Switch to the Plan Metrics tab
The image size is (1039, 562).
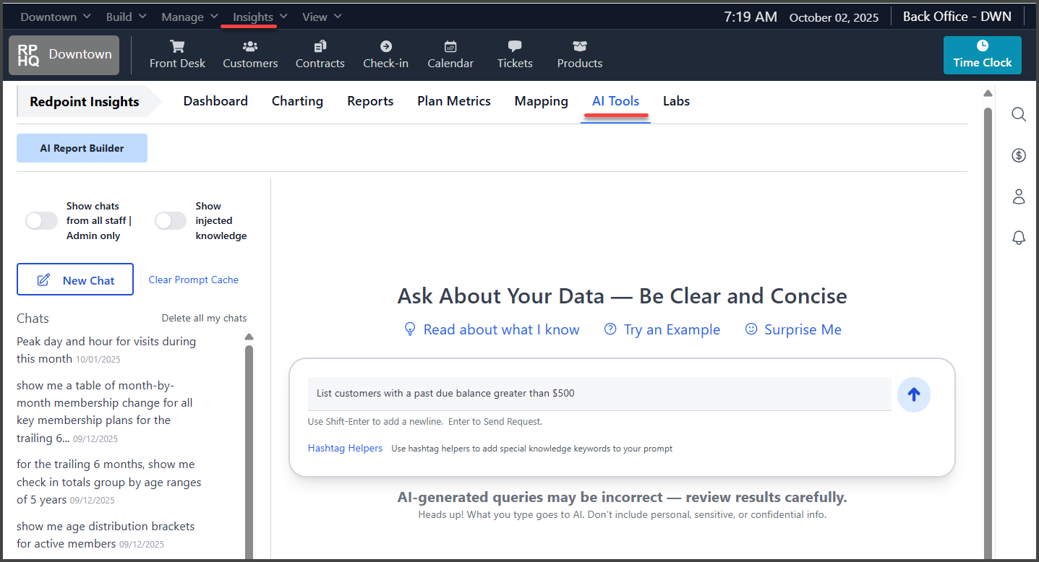(453, 100)
